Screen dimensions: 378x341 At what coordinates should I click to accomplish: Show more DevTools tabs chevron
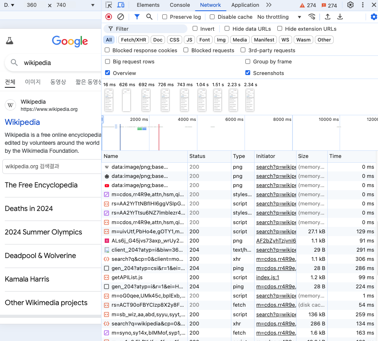[269, 5]
